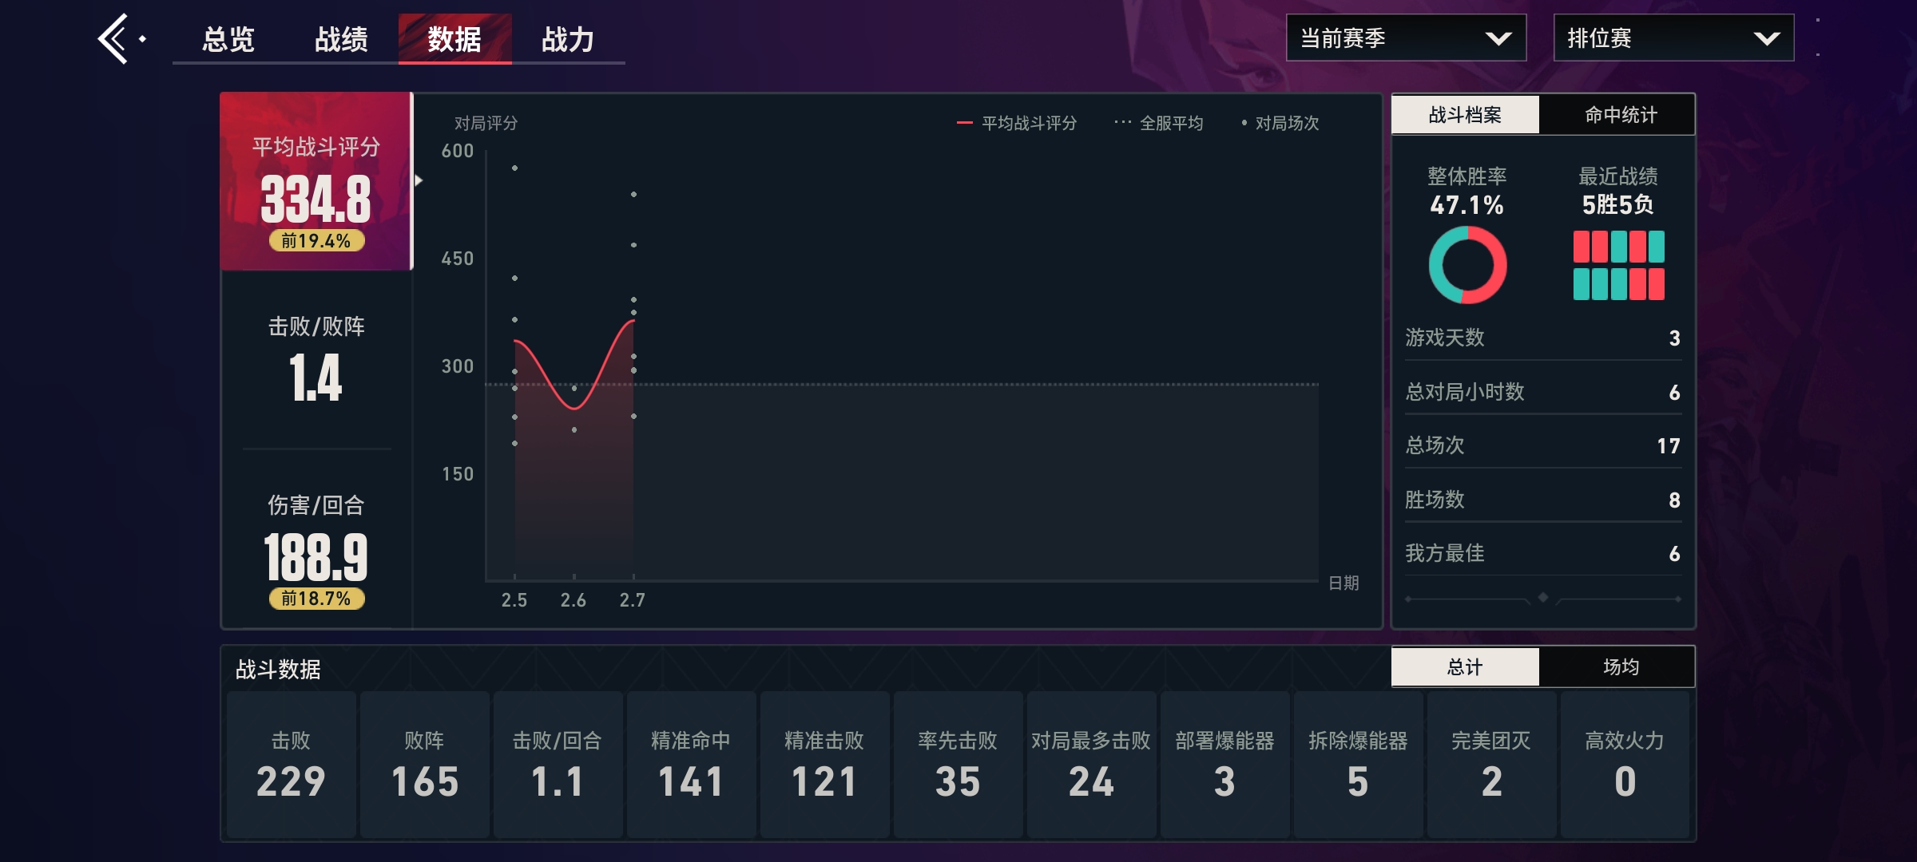The image size is (1917, 862).
Task: Click the recent match results grid
Action: (1618, 265)
